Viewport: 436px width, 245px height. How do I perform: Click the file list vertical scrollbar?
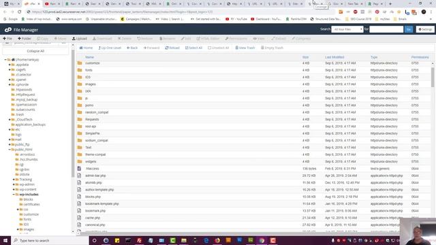tap(433, 77)
